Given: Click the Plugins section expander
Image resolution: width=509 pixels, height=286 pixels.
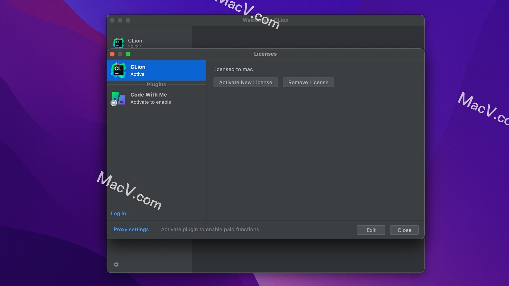Looking at the screenshot, I should click(156, 84).
